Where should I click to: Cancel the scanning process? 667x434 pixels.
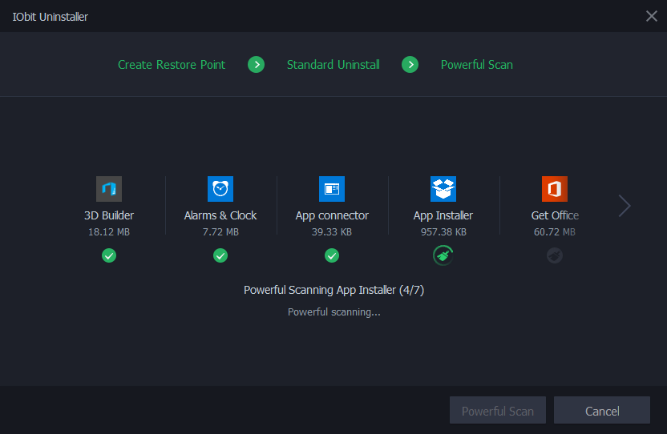(602, 411)
